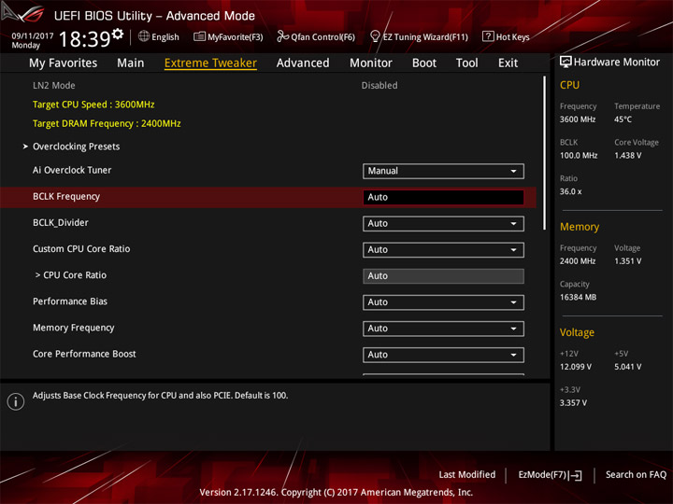Image resolution: width=673 pixels, height=504 pixels.
Task: Open the Monitor tab
Action: point(371,63)
